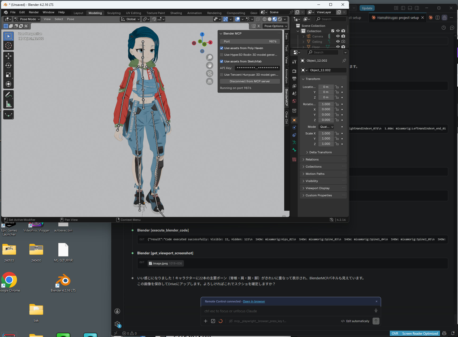This screenshot has width=458, height=337.
Task: Activate the Rotate tool
Action: click(8, 65)
